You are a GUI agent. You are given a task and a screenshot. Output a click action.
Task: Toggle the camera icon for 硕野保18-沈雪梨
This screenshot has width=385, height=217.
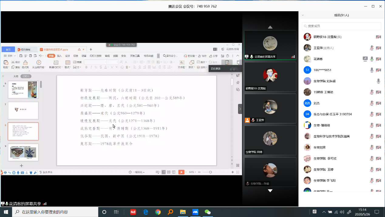click(378, 37)
